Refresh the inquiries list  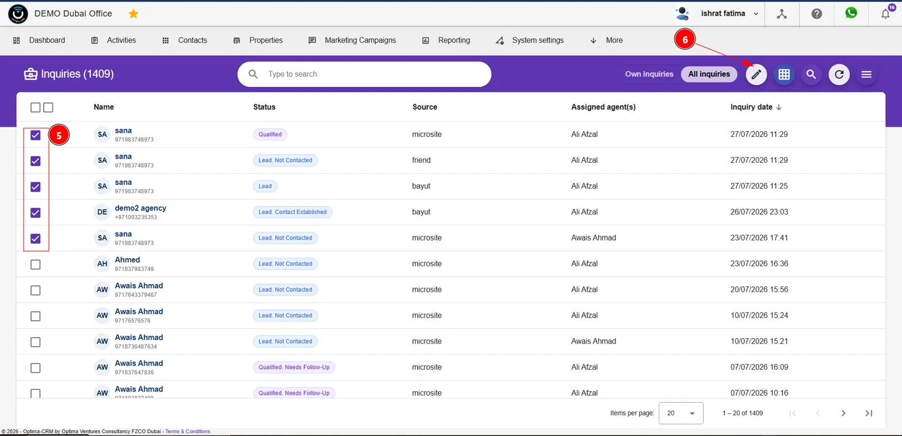(x=839, y=74)
